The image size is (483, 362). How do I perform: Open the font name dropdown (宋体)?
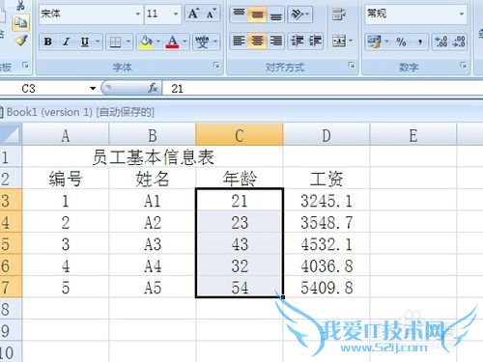138,14
